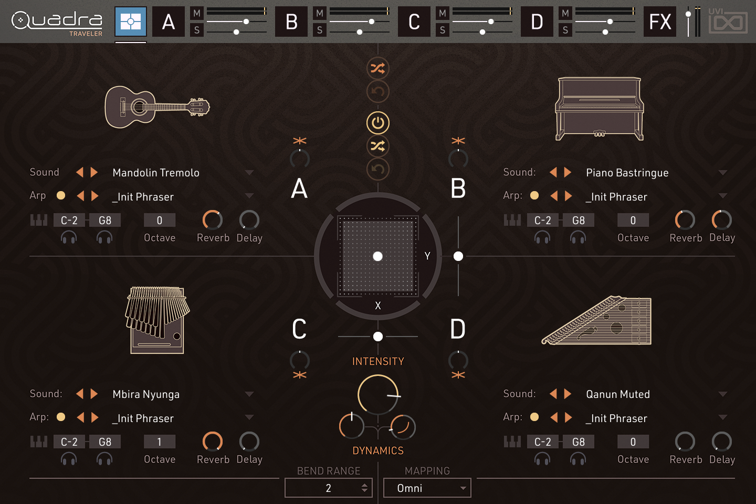Open the layer C tab
Image resolution: width=756 pixels, height=504 pixels.
pos(414,22)
